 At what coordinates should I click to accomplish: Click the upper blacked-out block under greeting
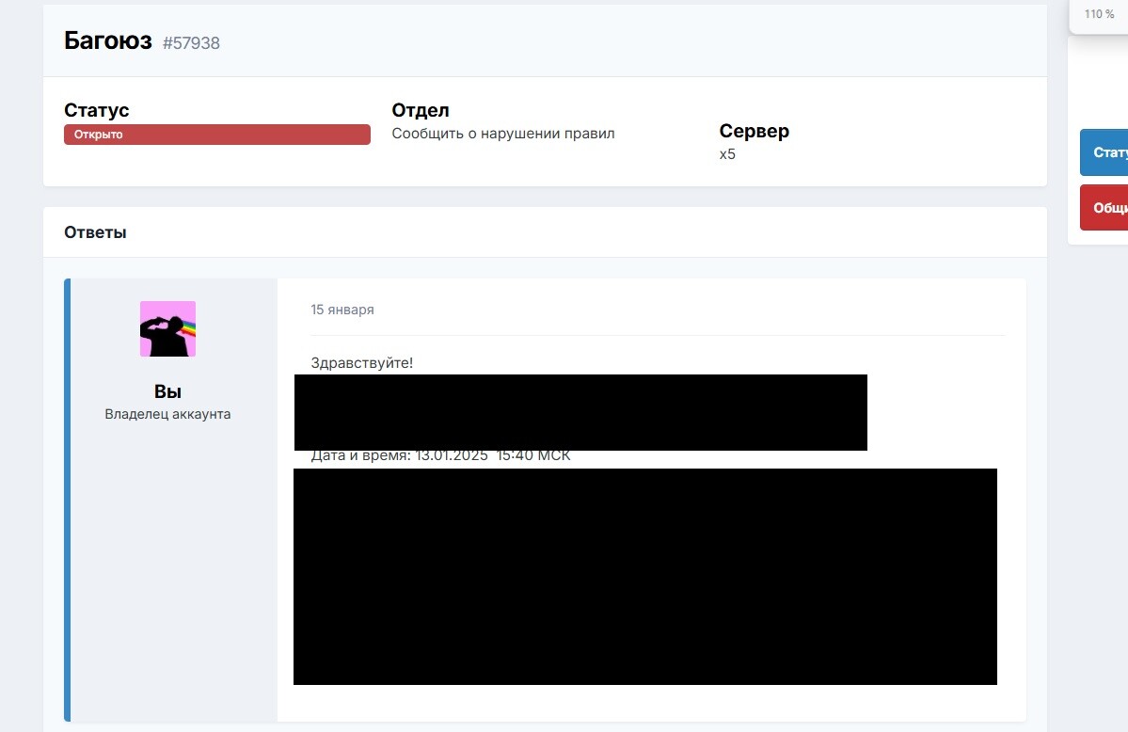point(580,411)
